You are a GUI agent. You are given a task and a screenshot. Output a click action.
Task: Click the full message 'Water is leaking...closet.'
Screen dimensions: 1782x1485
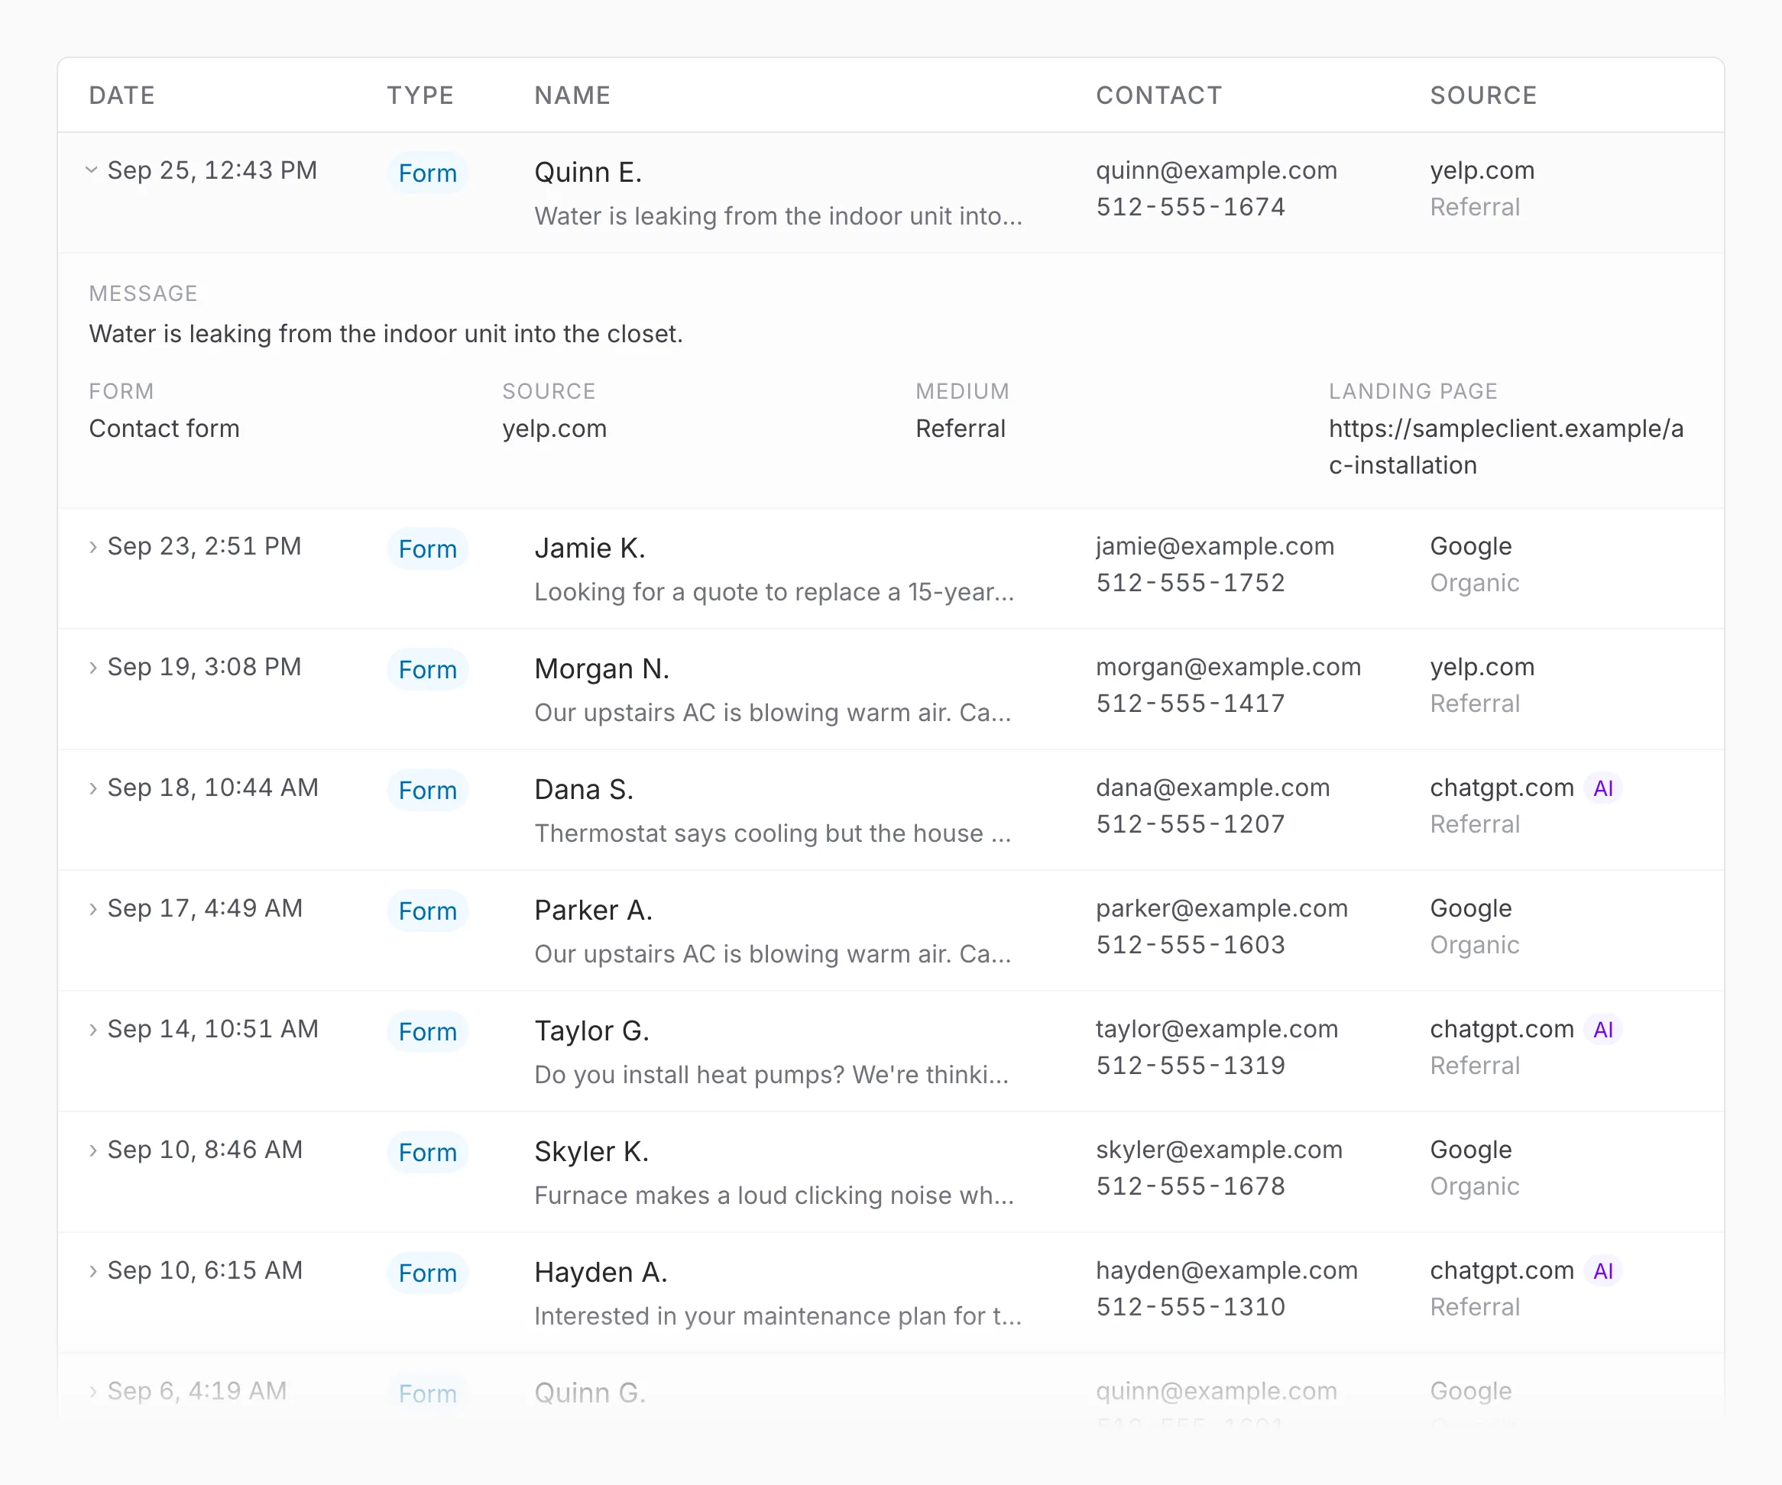[386, 334]
